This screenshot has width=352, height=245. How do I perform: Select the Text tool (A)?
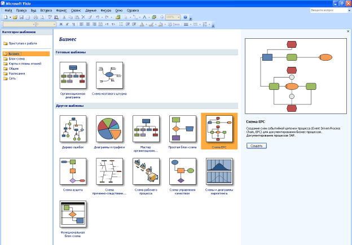click(144, 17)
